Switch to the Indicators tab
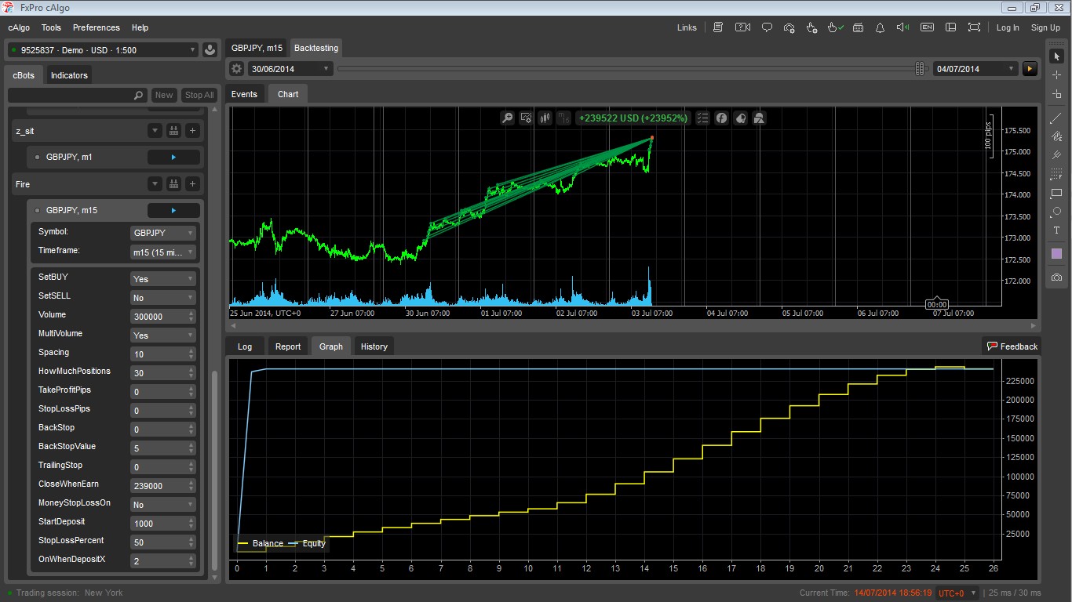 [x=69, y=75]
